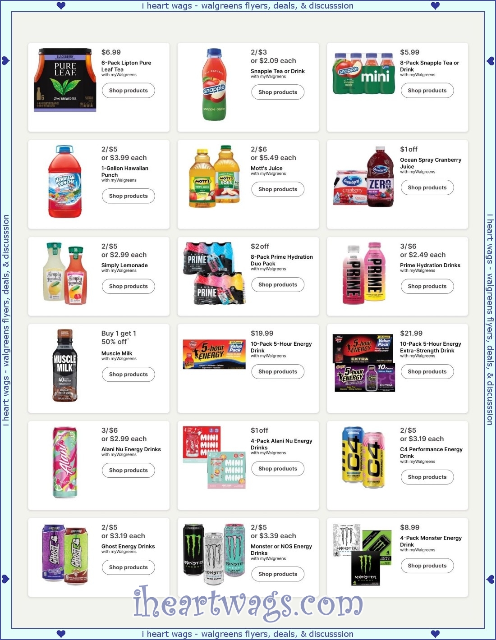496x640 pixels.
Task: Open Shop products for Ocean Spray Cranberry Juice
Action: coord(427,187)
